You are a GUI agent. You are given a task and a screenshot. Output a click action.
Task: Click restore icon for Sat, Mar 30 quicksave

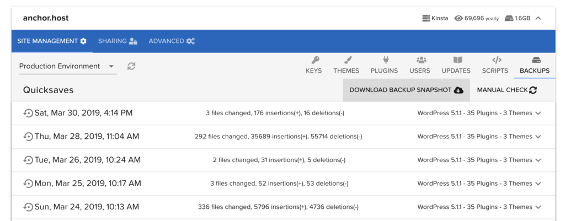pyautogui.click(x=28, y=114)
